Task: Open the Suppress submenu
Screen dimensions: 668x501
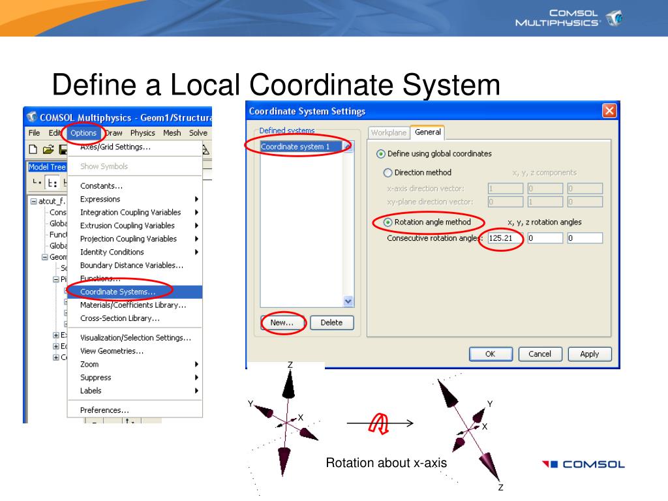Action: click(134, 377)
